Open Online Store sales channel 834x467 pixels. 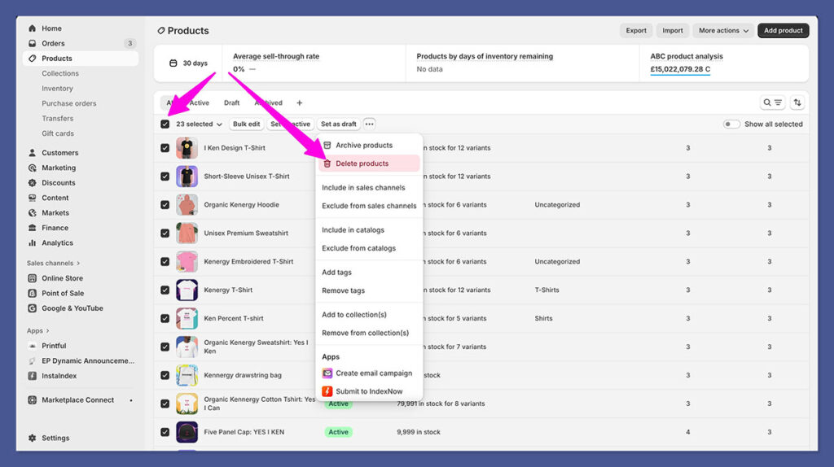pos(62,278)
